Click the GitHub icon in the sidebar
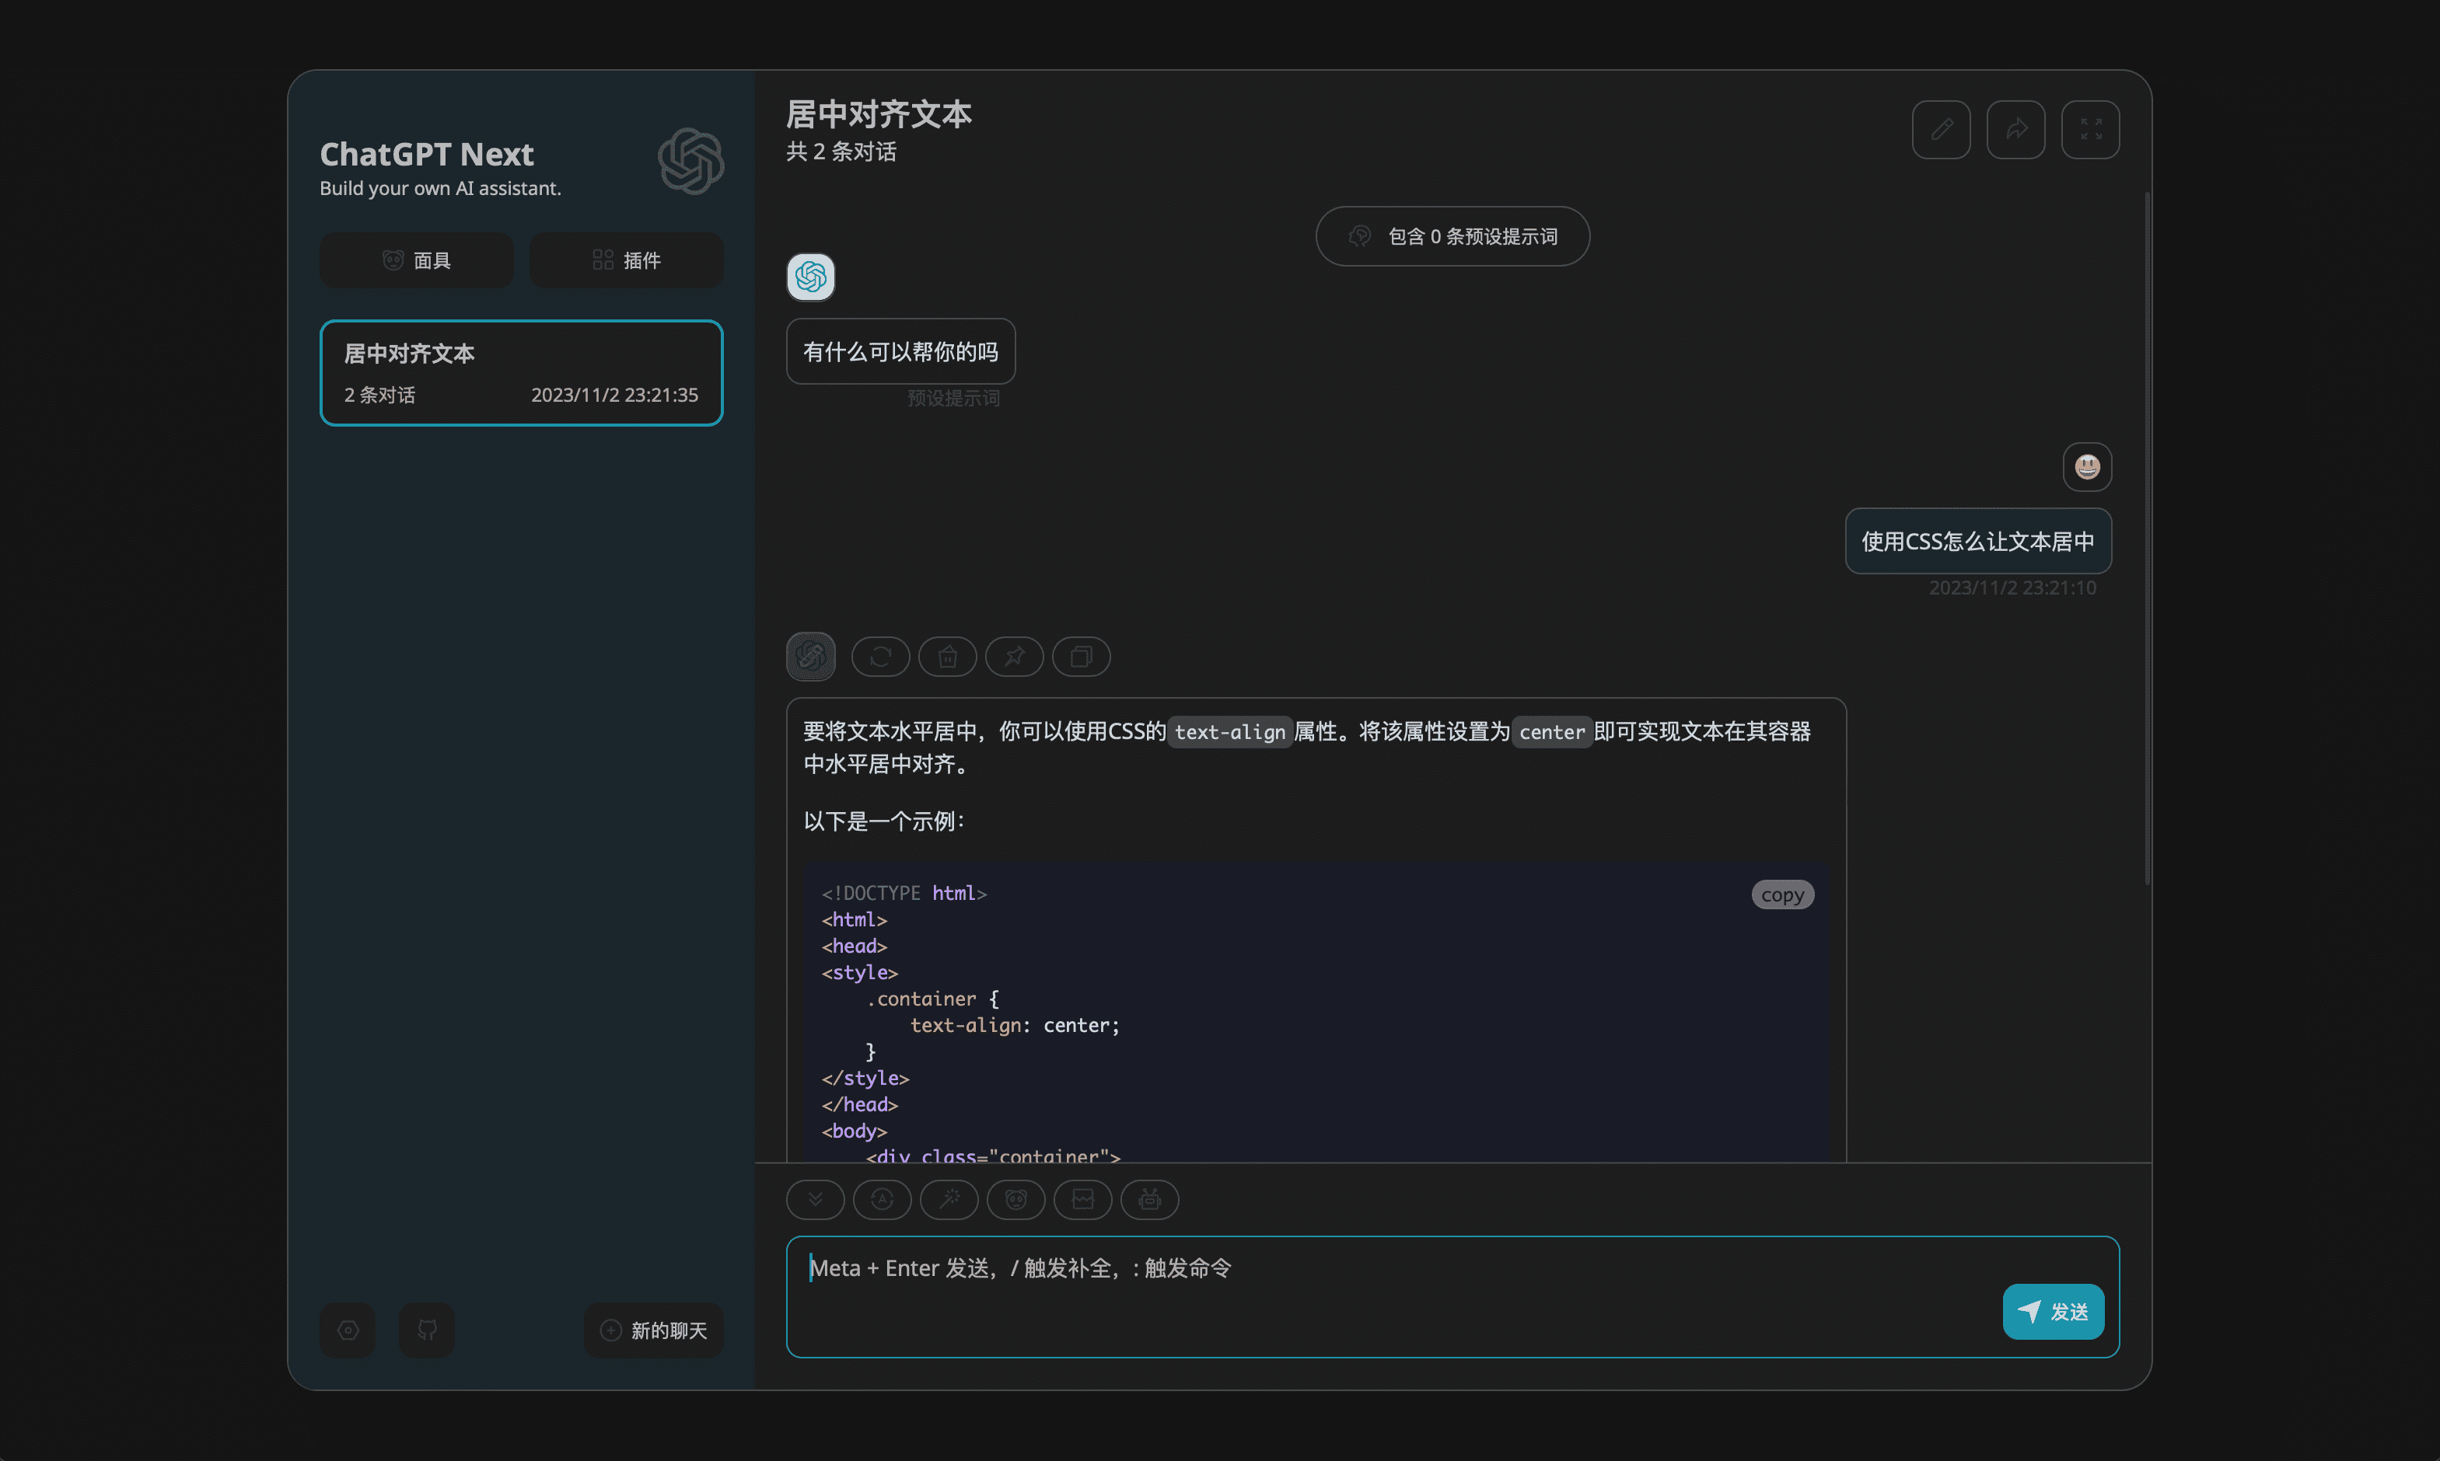 (x=427, y=1330)
